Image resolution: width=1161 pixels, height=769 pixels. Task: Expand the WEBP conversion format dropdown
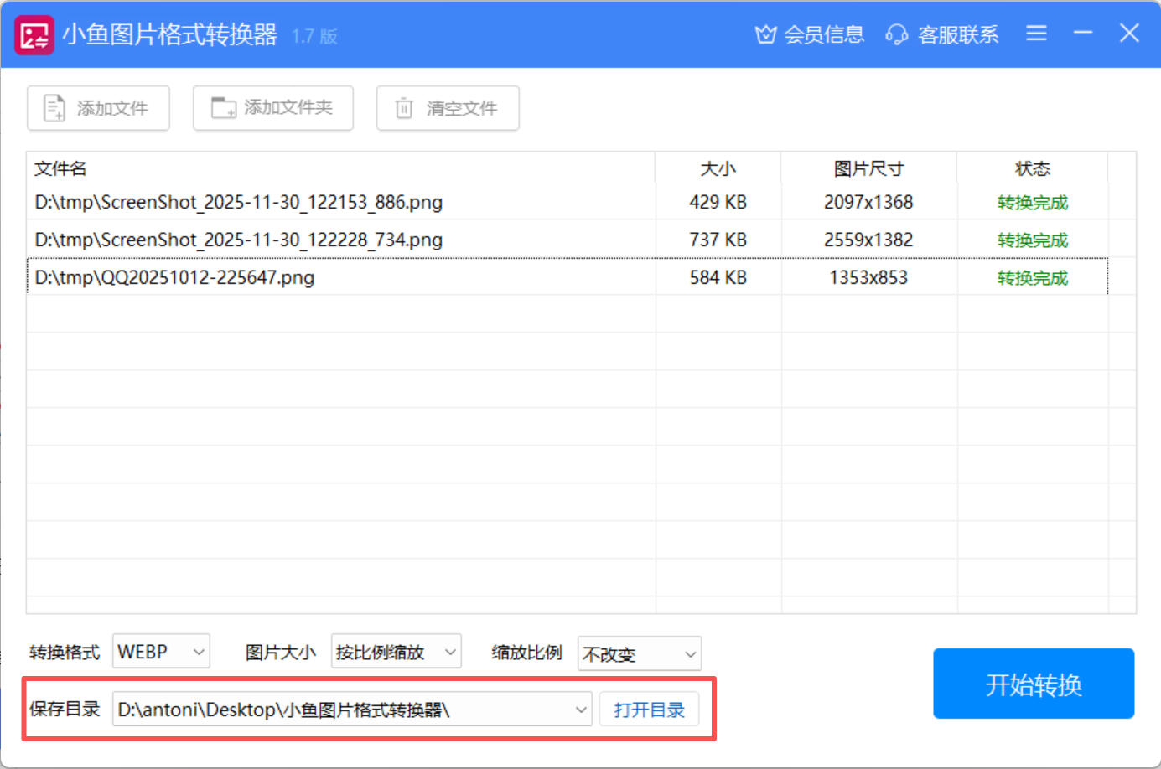click(x=199, y=652)
